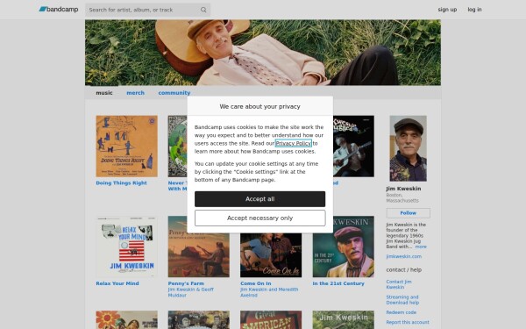Image resolution: width=526 pixels, height=329 pixels.
Task: Open the sign up link
Action: 447,10
